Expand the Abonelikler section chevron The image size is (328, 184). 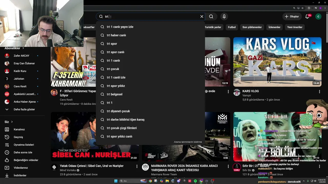click(x=23, y=48)
